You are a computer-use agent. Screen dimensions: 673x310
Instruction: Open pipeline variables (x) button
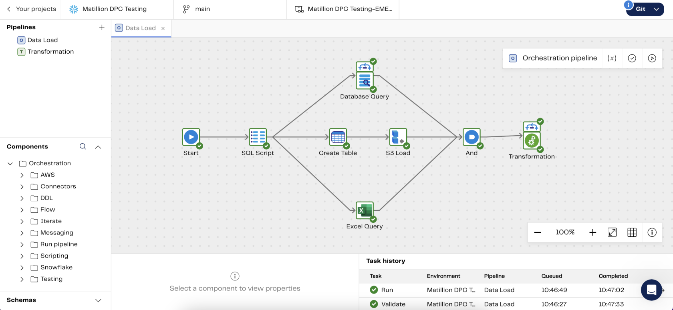[612, 58]
